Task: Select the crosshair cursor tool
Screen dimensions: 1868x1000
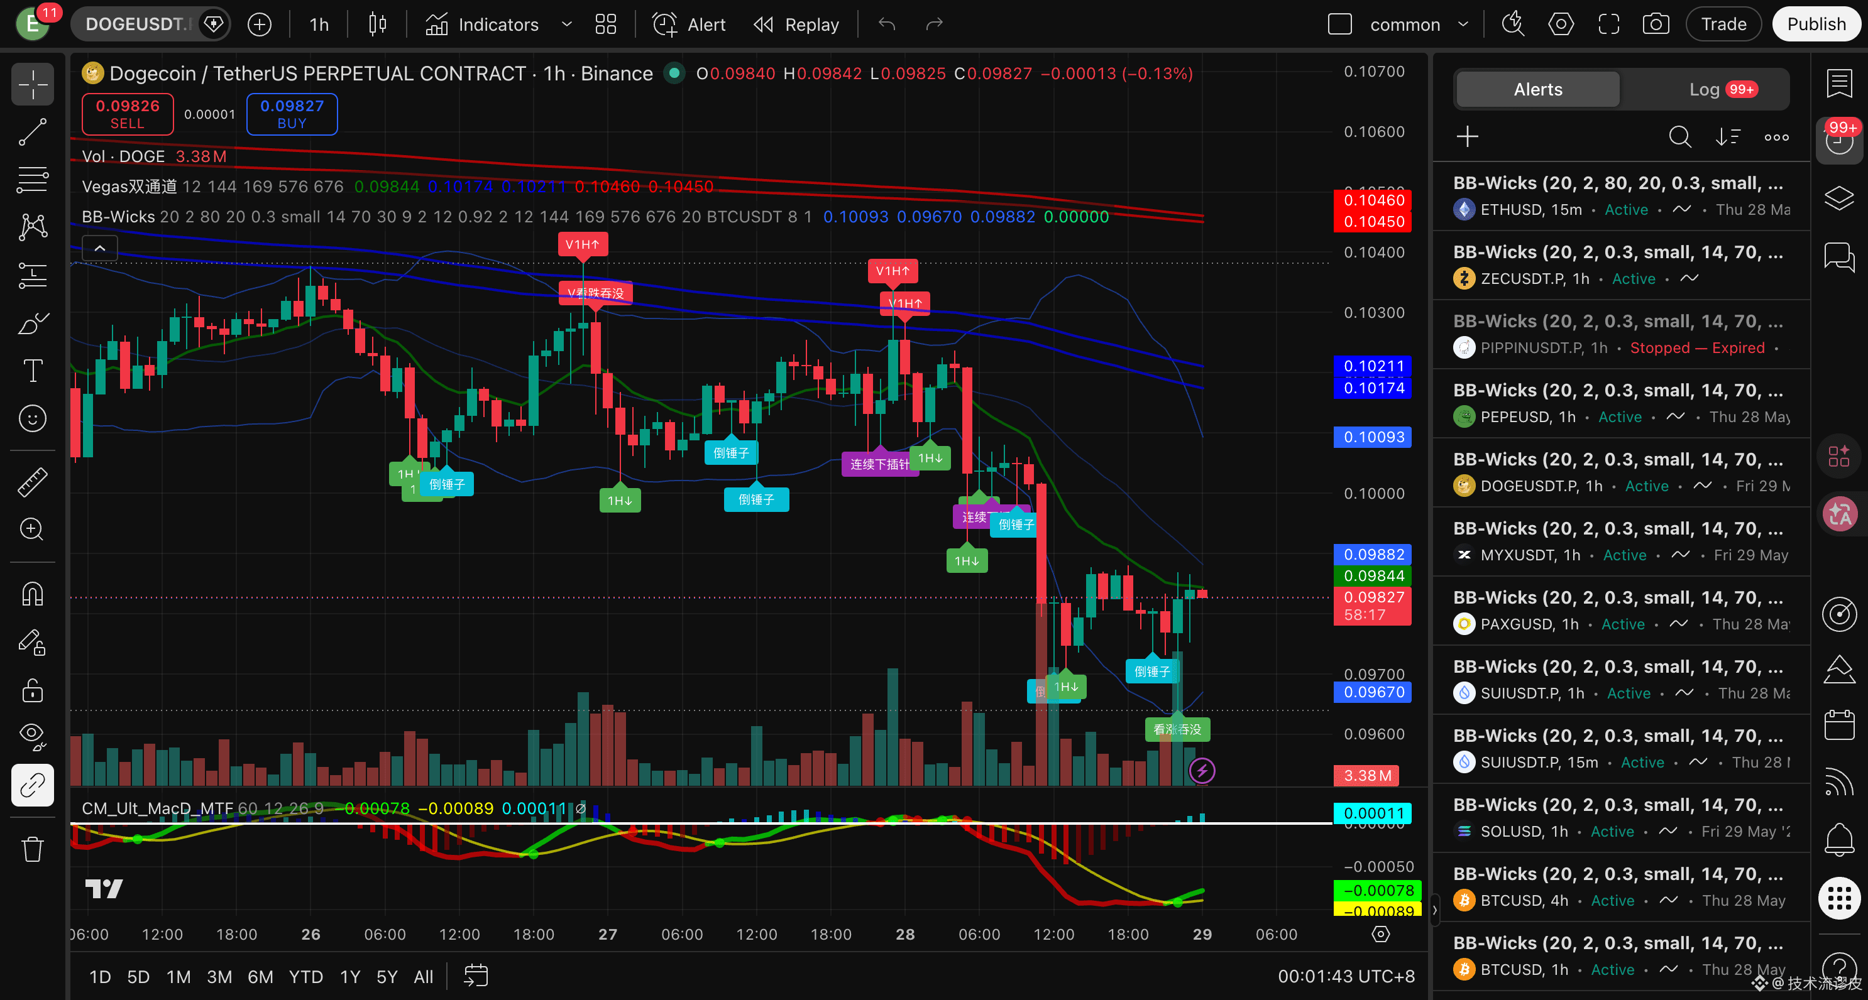Action: [x=33, y=85]
